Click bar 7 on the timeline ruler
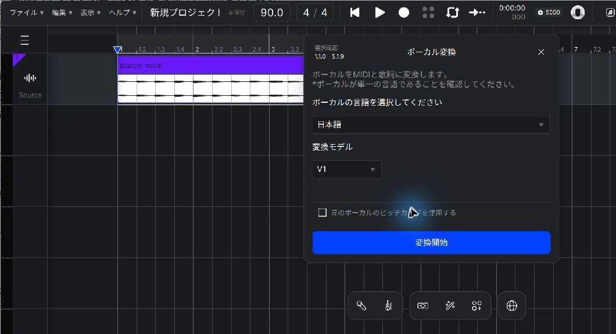Viewport: 616px width, 334px height. [x=576, y=49]
